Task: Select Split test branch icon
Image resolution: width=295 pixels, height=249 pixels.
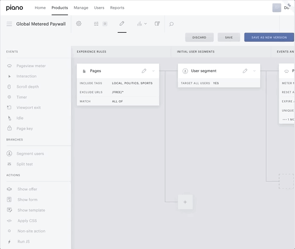Action: click(x=9, y=164)
